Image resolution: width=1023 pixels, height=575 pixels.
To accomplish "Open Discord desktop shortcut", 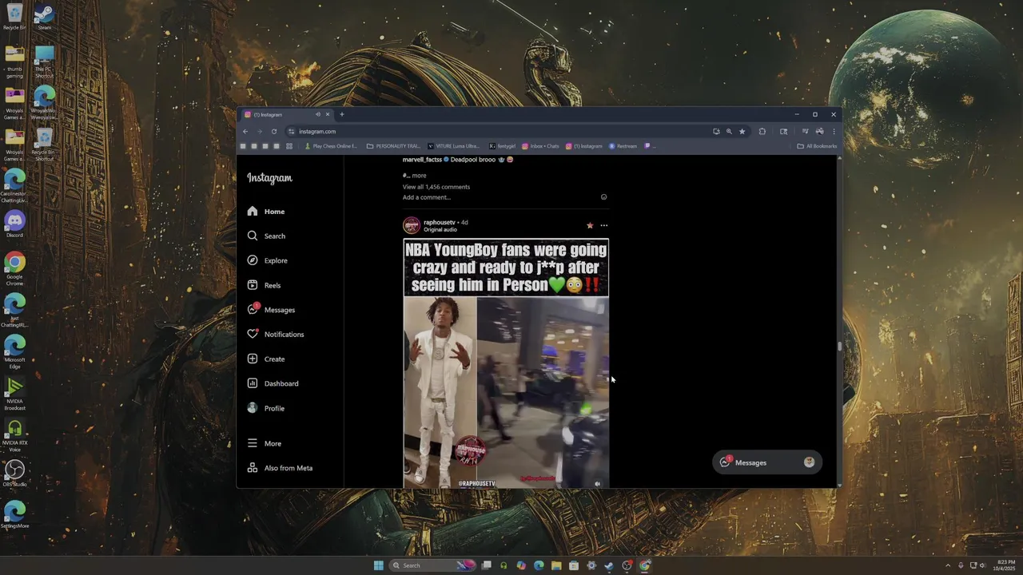I will point(14,224).
